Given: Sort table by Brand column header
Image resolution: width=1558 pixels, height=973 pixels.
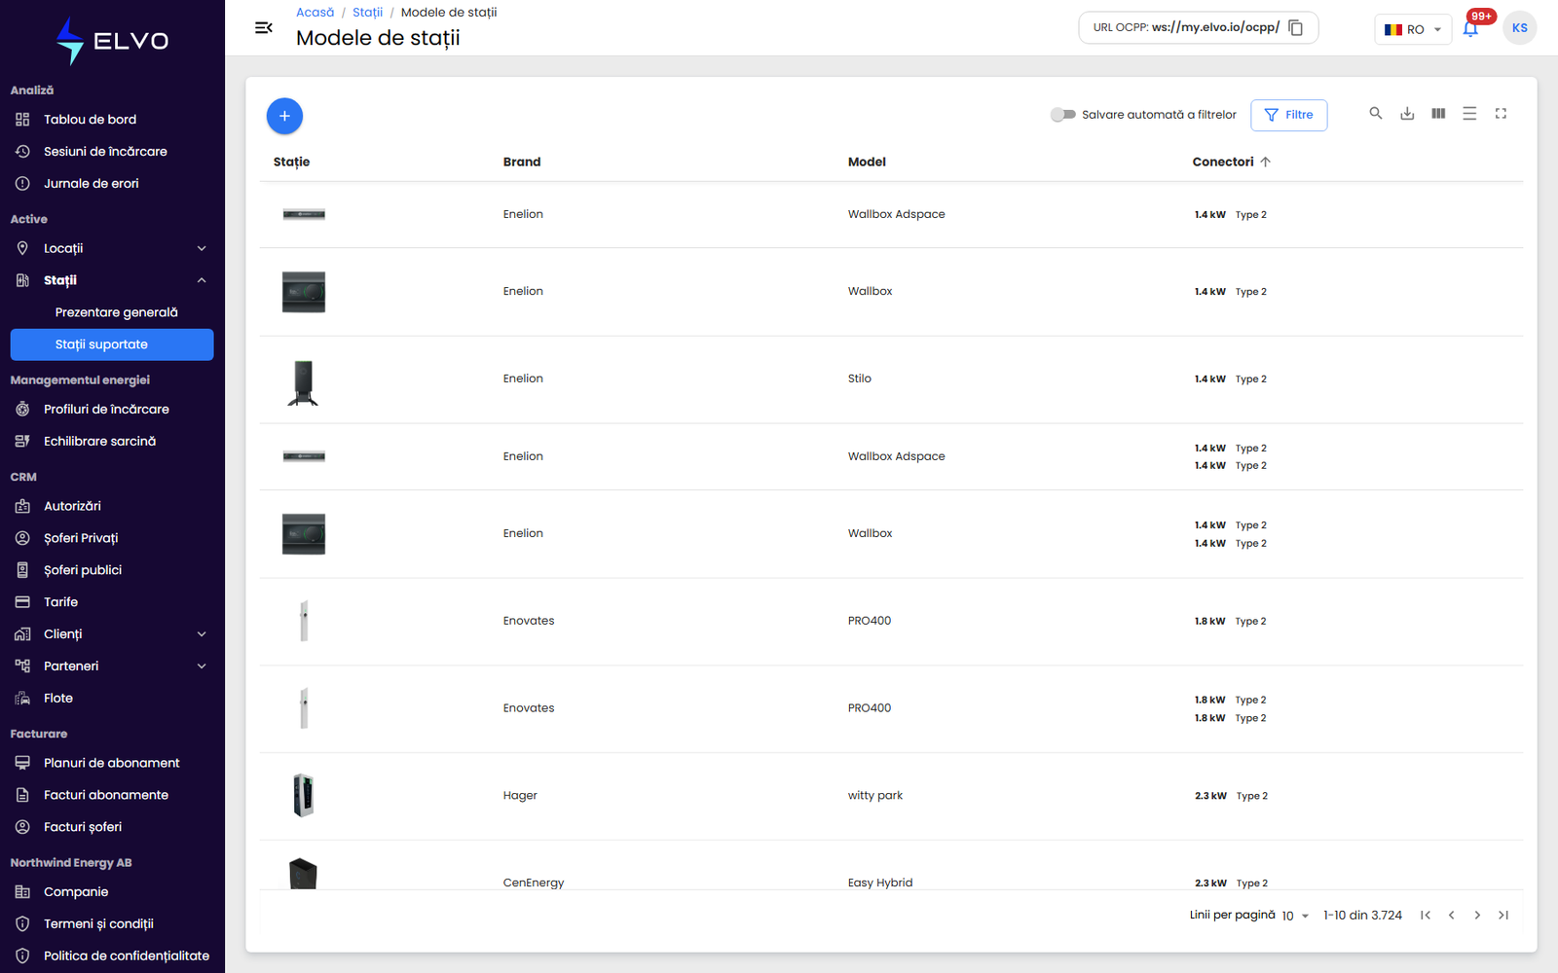Looking at the screenshot, I should (522, 162).
